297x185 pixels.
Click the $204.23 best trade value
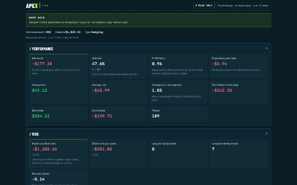pos(41,116)
